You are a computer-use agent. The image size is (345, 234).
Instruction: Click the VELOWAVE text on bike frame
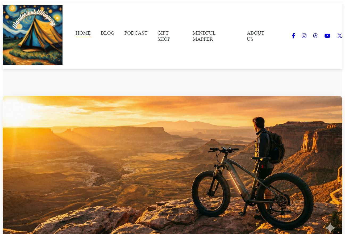click(x=235, y=178)
